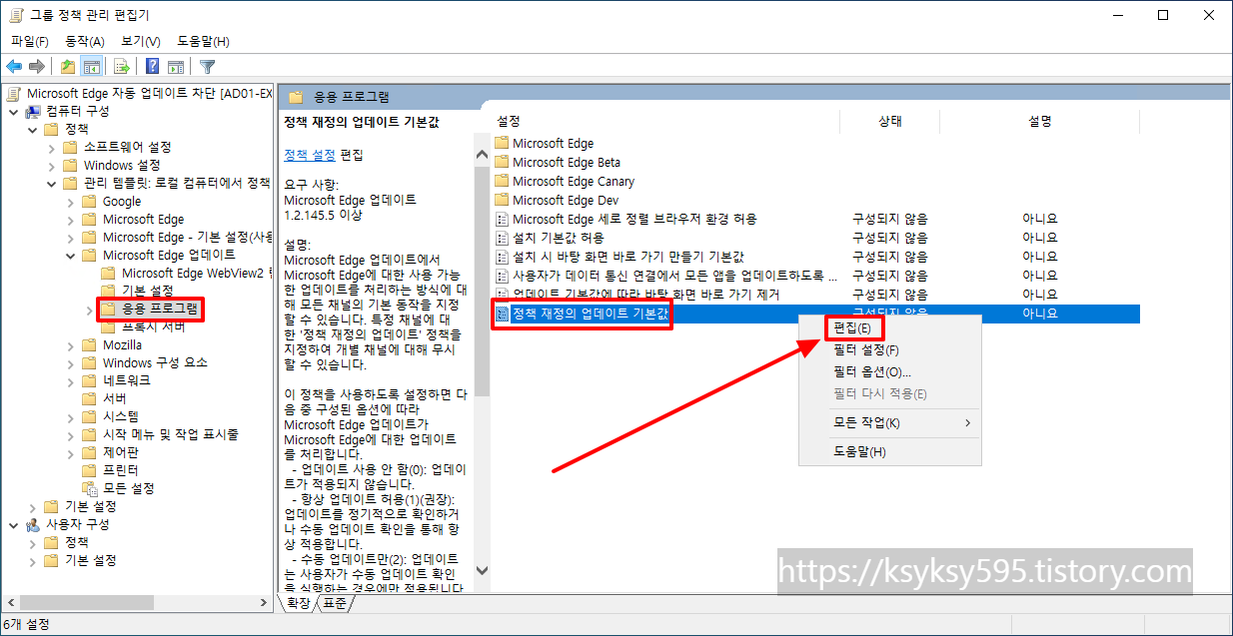Choose 편집(E) in the context menu
This screenshot has width=1233, height=636.
click(x=852, y=328)
